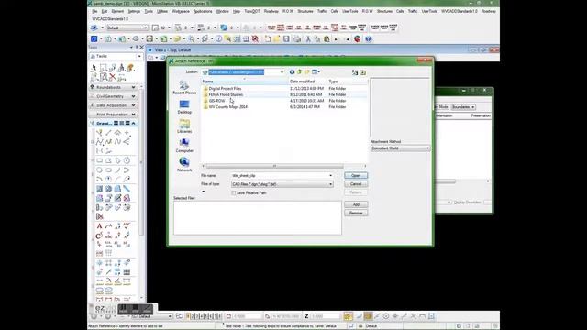
Task: Sort file list by Date modified header
Action: click(x=307, y=82)
